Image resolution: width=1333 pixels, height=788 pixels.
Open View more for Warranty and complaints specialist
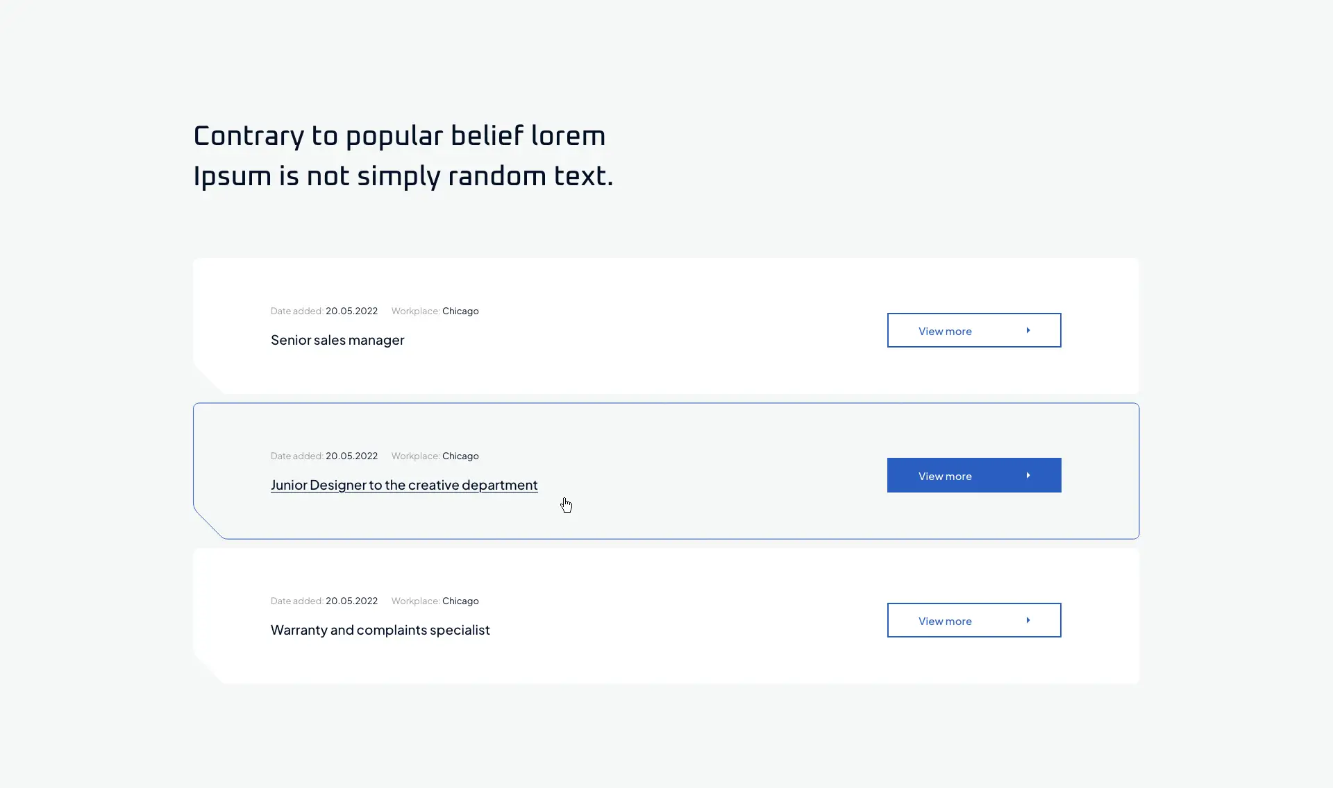pos(974,620)
